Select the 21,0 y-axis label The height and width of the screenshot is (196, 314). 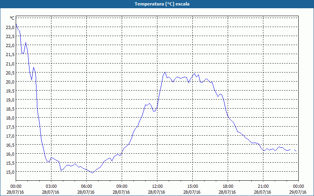[x=10, y=64]
